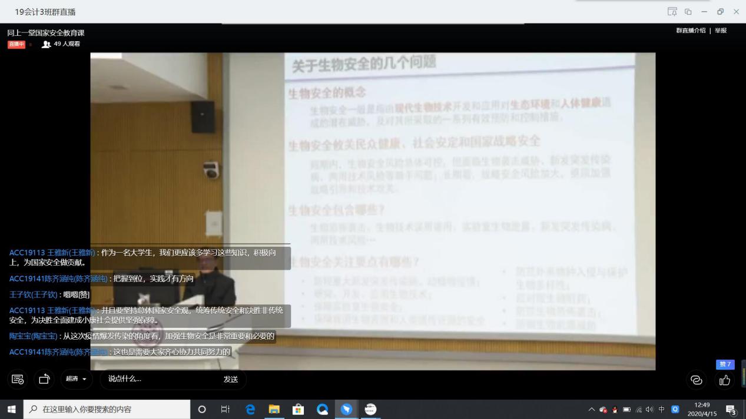This screenshot has height=419, width=746.
Task: Click the 49 人观看 viewer count
Action: coord(61,44)
